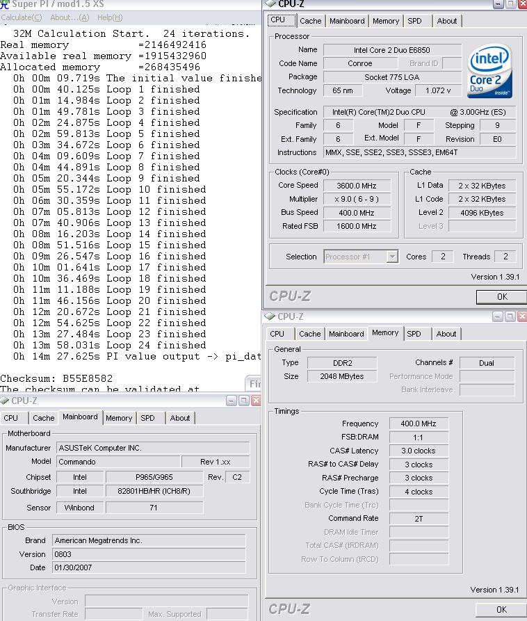Screen dimensions: 527x621
Task: Minimize the CPU-Z Memory window
Action: [497, 316]
